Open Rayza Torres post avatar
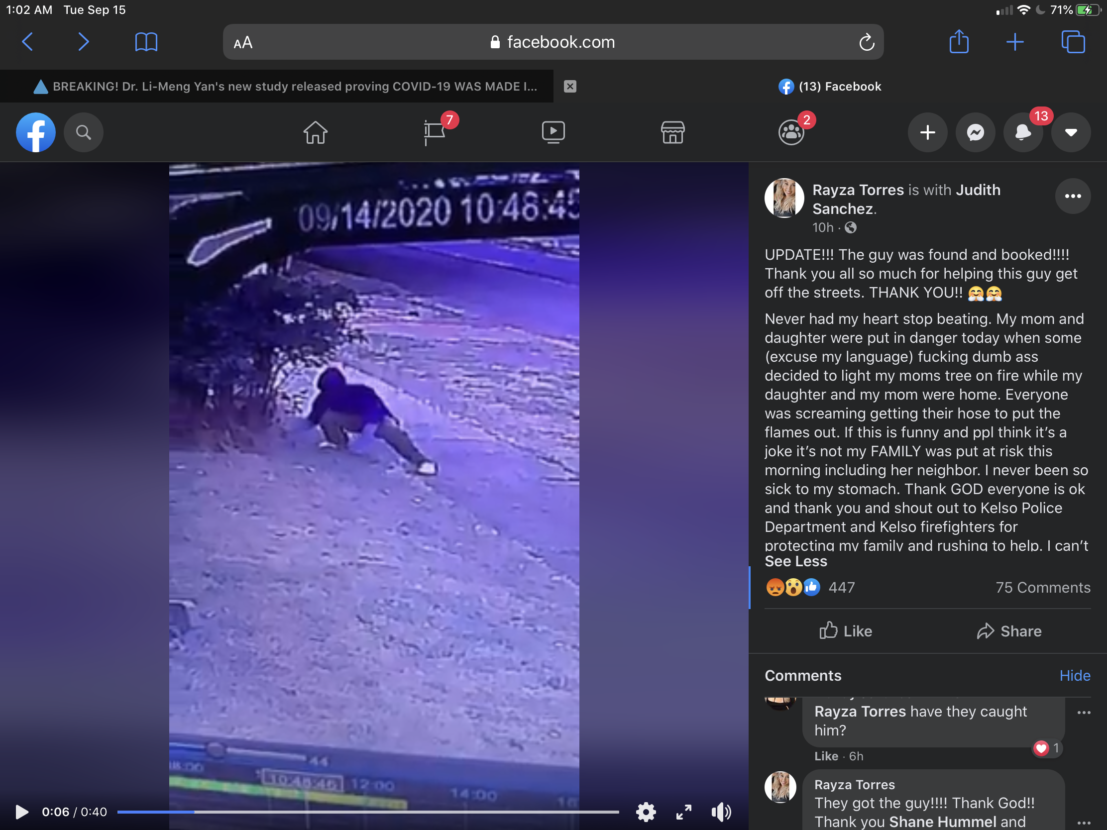1107x830 pixels. pyautogui.click(x=784, y=198)
